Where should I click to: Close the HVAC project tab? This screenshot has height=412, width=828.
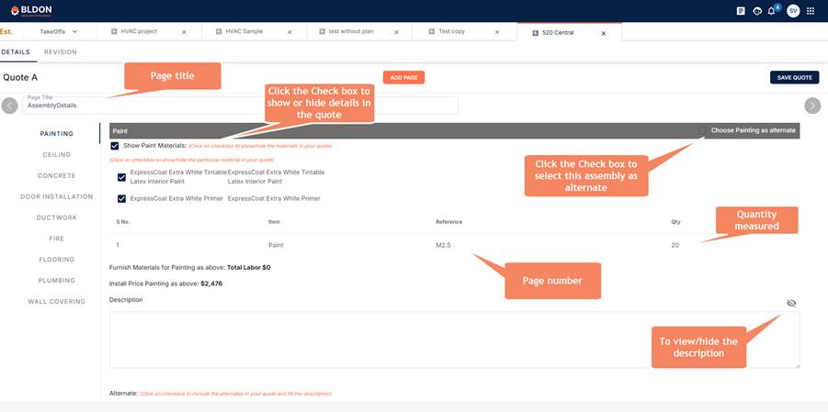point(184,32)
